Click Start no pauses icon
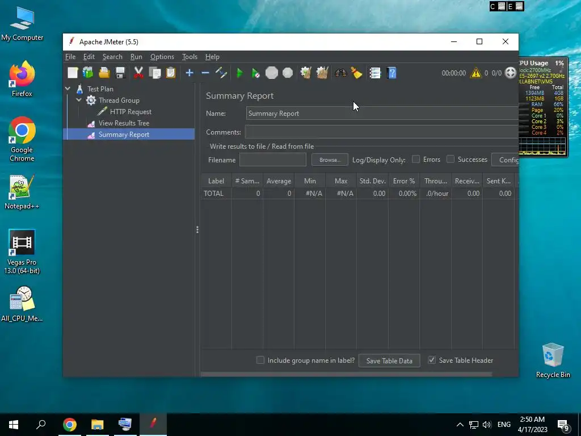 256,73
